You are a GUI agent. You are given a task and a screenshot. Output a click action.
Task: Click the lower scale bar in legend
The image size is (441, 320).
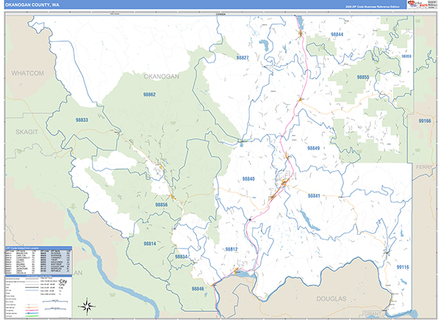click(x=55, y=309)
